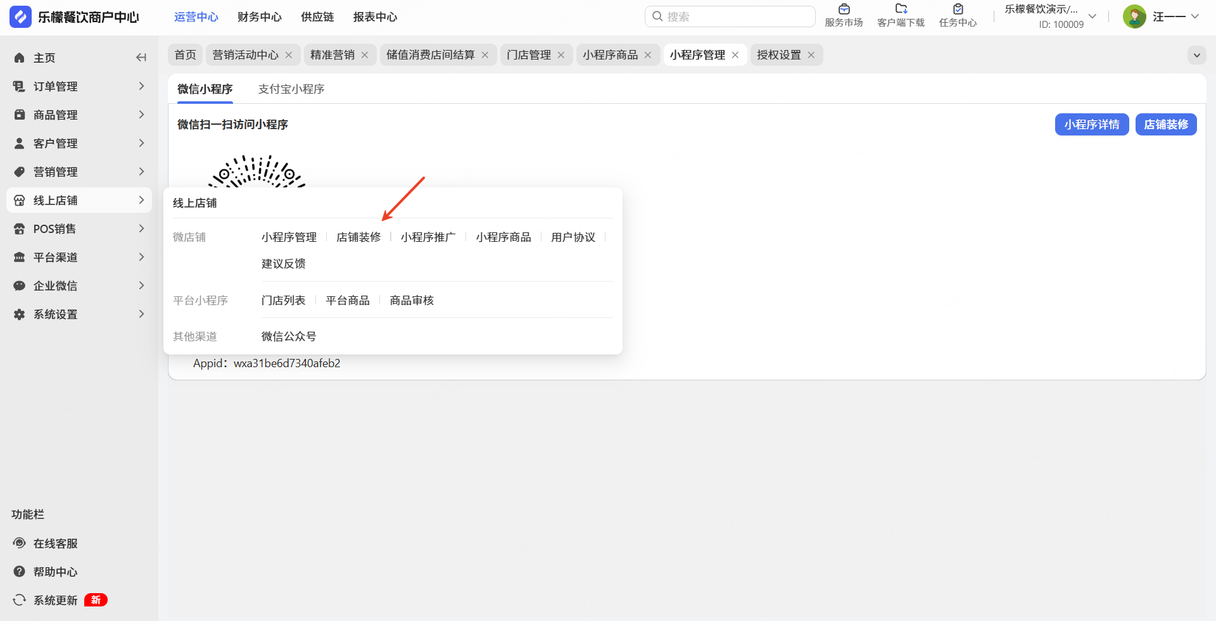Close the 营销活动中心 tab

point(289,55)
